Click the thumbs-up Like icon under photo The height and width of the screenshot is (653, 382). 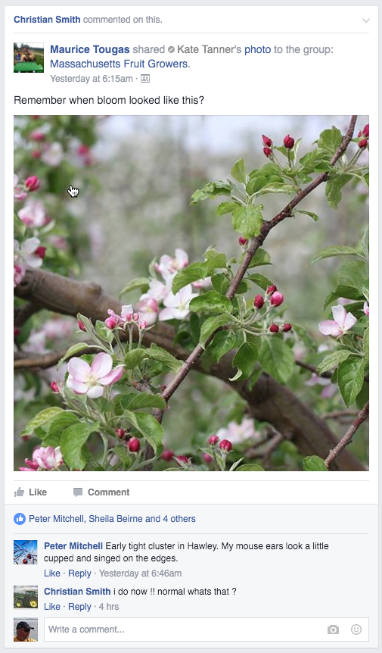[x=19, y=492]
